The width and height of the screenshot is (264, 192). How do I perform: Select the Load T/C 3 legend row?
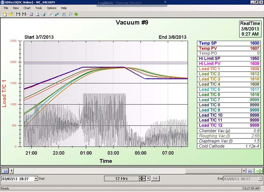coord(229,79)
